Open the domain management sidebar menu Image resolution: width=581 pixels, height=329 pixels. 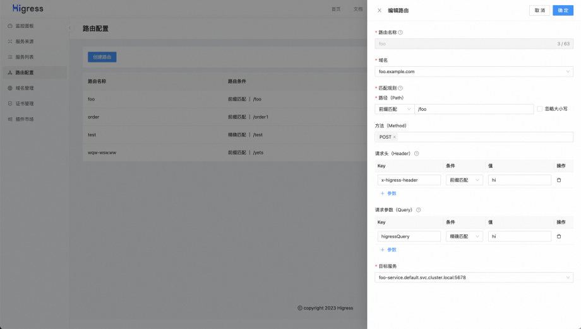(25, 88)
